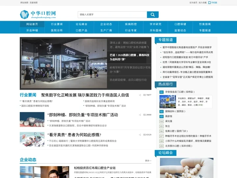Open 松柏投资百亿布局口腔全产业链 article
The image size is (237, 178).
tap(95, 168)
